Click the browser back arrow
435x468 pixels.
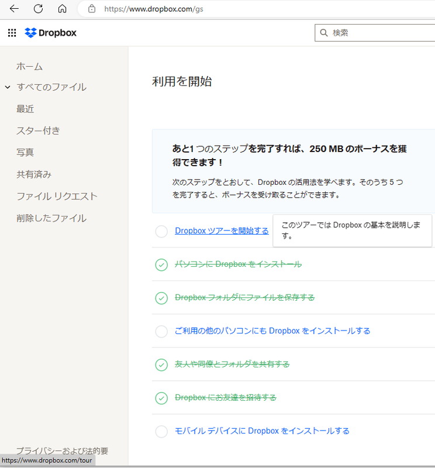(14, 9)
